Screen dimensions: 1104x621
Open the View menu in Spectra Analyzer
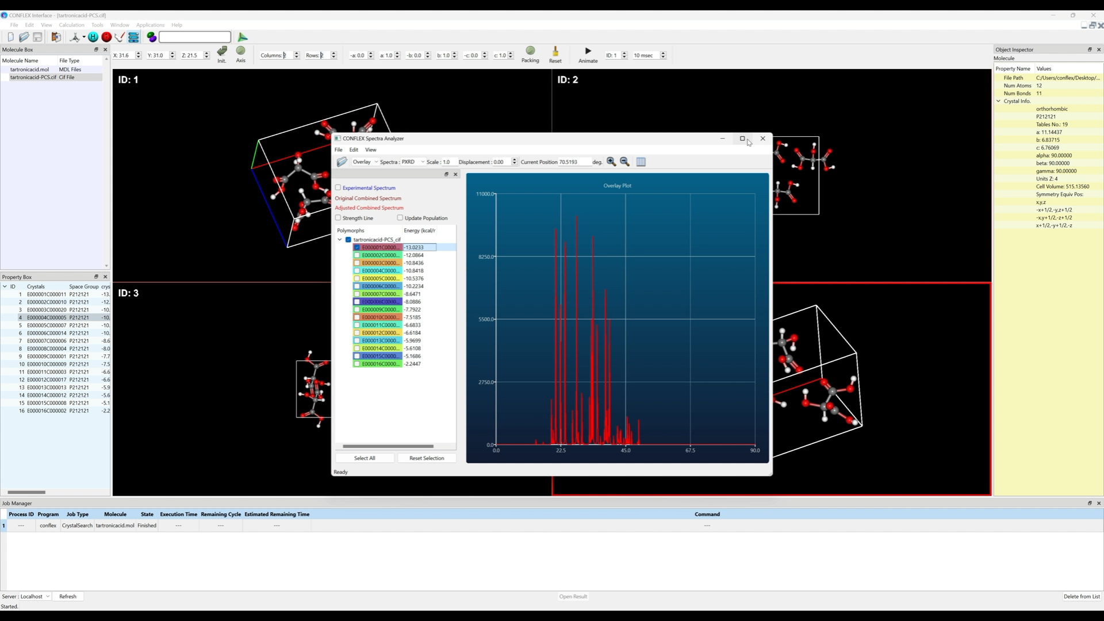(371, 149)
